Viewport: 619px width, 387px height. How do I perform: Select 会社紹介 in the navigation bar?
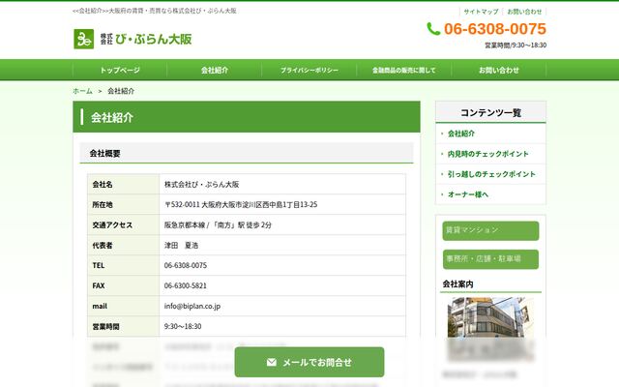[215, 70]
